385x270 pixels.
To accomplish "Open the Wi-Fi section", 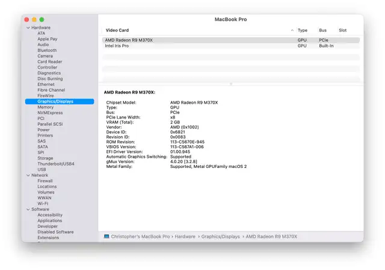I will tap(43, 203).
